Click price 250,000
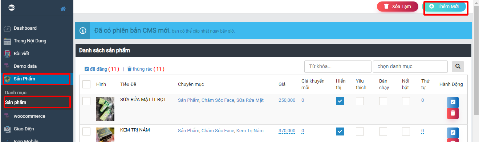Image resolution: width=479 pixels, height=142 pixels. (287, 100)
